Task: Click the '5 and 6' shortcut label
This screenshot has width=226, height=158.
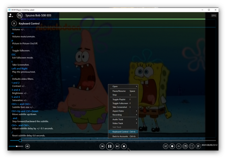Action: pyautogui.click(x=16, y=97)
